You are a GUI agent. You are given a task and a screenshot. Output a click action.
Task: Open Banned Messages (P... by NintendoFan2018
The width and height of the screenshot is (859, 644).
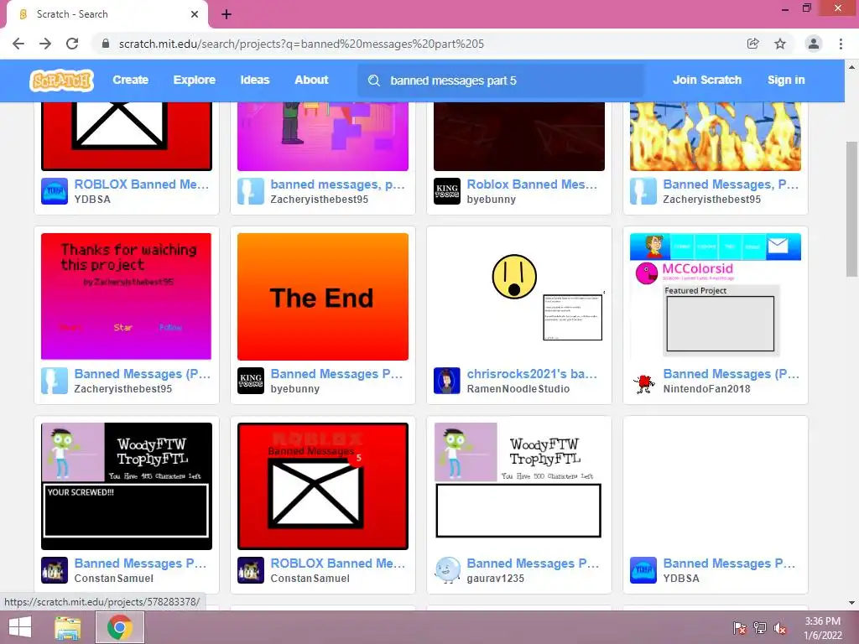[x=731, y=374]
